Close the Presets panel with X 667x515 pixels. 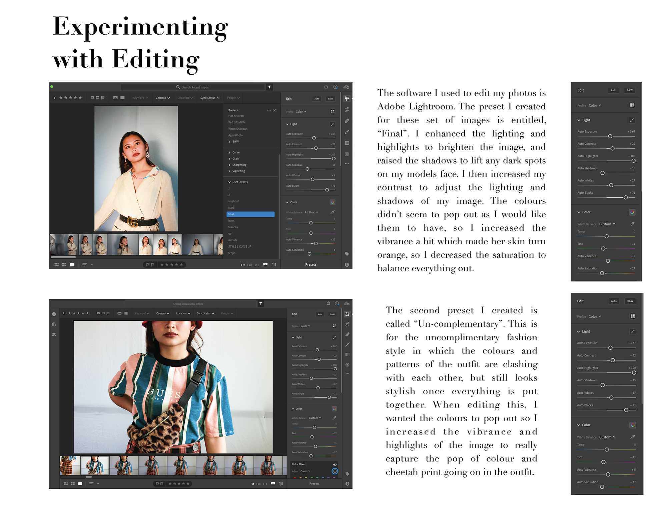click(274, 110)
